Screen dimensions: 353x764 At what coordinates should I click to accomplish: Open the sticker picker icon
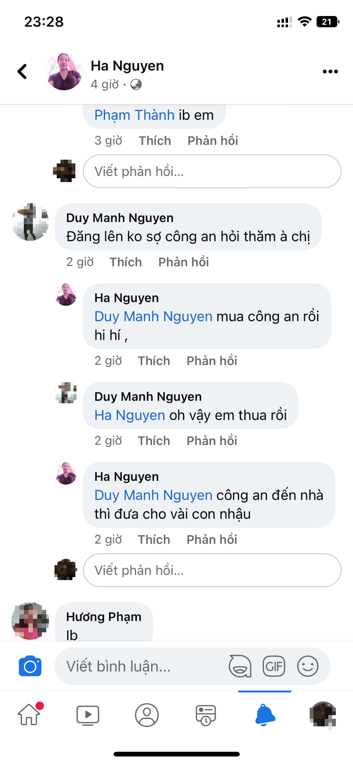tap(240, 666)
